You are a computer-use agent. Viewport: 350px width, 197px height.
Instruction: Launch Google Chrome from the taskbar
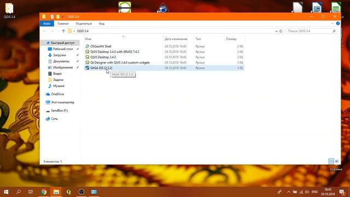click(44, 192)
